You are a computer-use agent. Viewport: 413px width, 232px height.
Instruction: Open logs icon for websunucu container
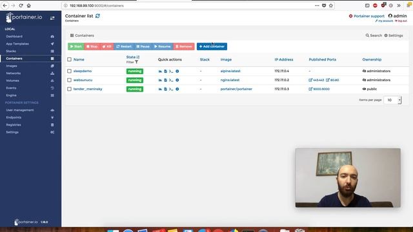click(x=165, y=80)
